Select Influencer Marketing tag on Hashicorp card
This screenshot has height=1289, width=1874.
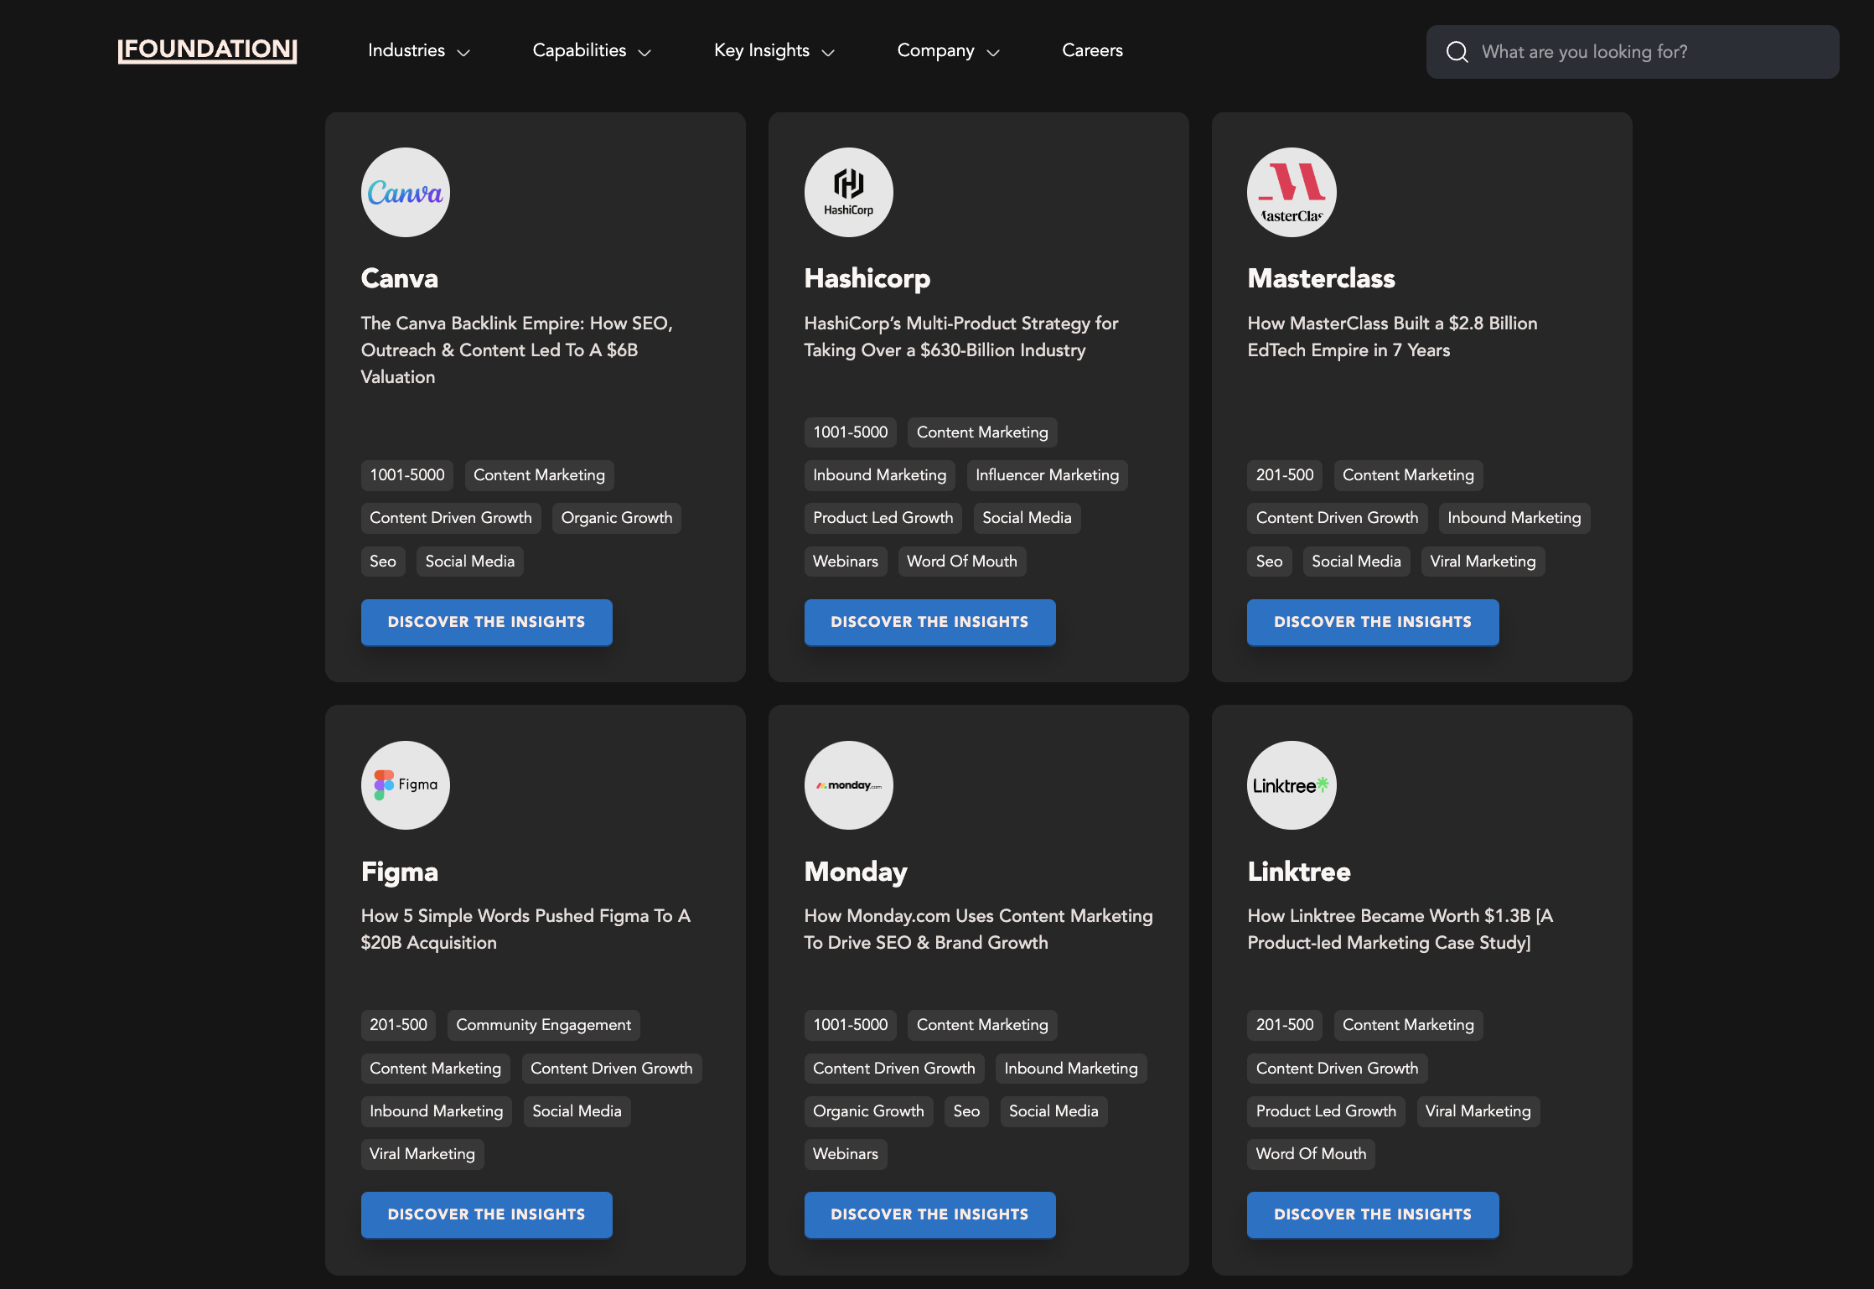pyautogui.click(x=1048, y=475)
